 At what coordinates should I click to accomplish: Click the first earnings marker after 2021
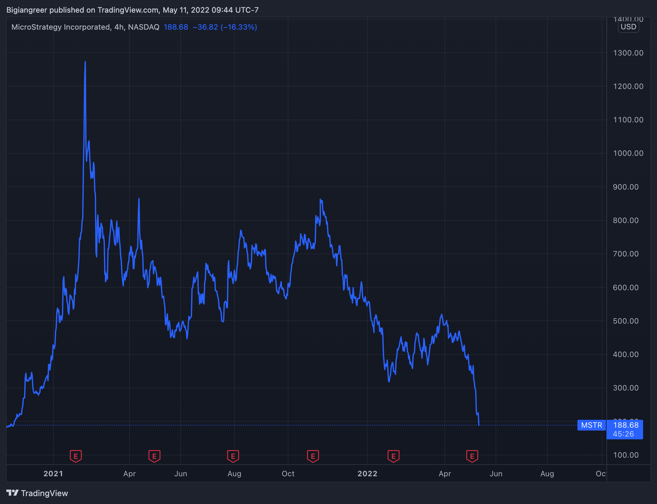click(76, 456)
